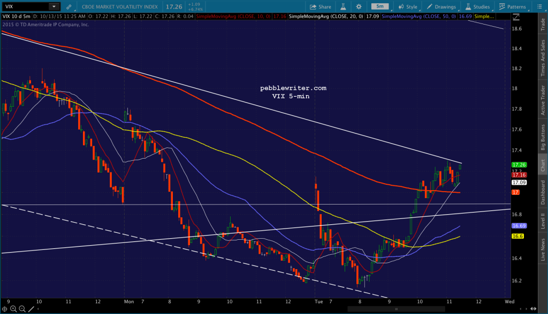Open the Trade side tab
548x314 pixels.
[543, 24]
